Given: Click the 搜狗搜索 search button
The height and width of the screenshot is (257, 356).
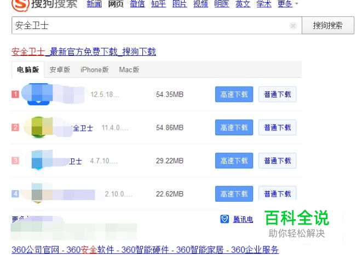Looking at the screenshot, I should (328, 25).
